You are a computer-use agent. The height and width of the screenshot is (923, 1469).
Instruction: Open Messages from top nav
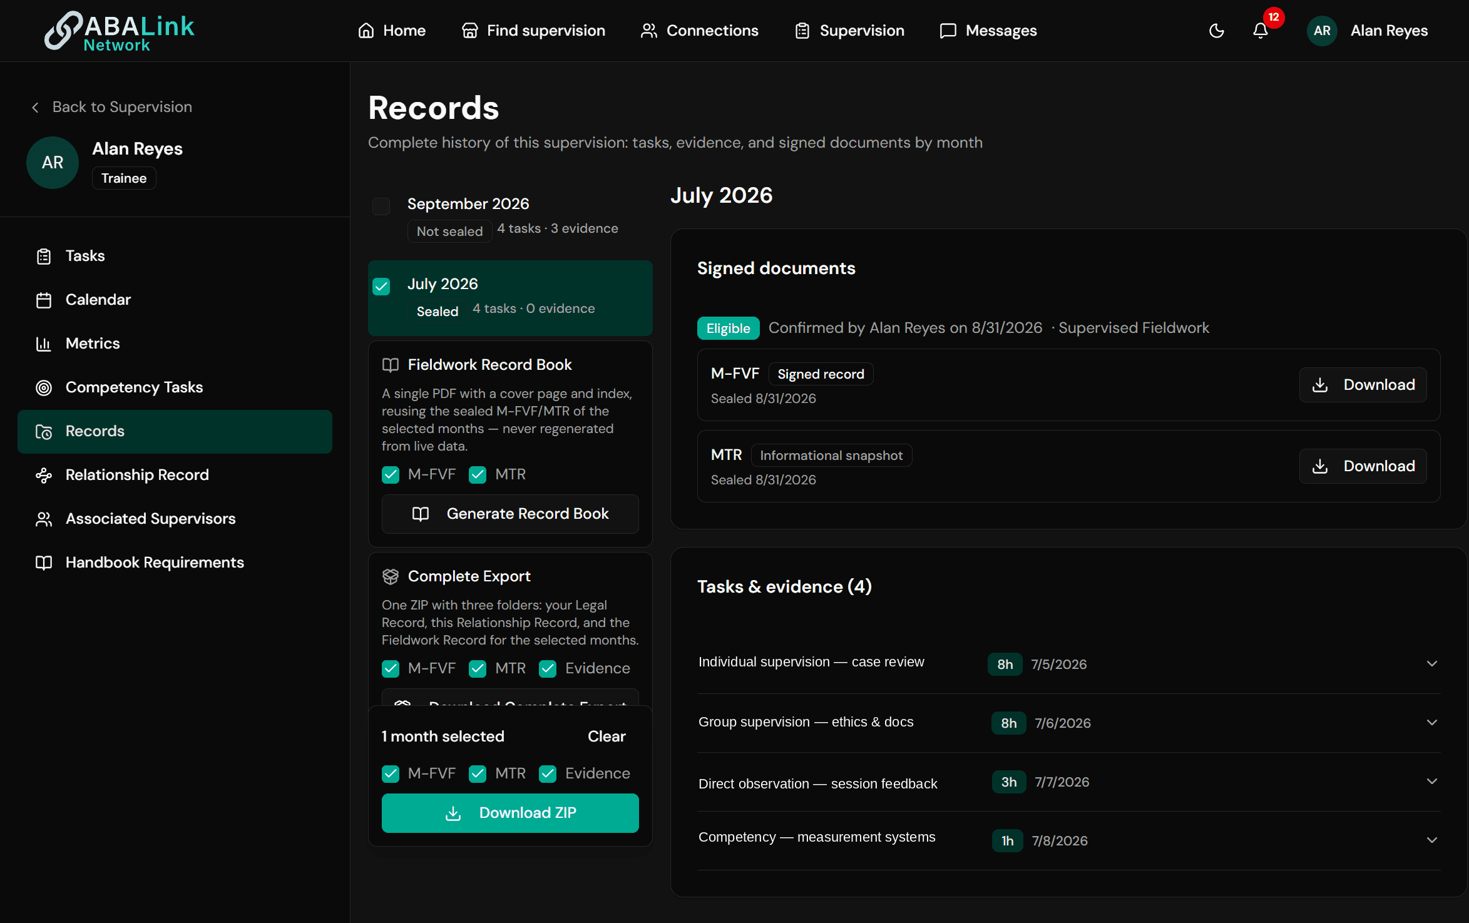click(988, 31)
